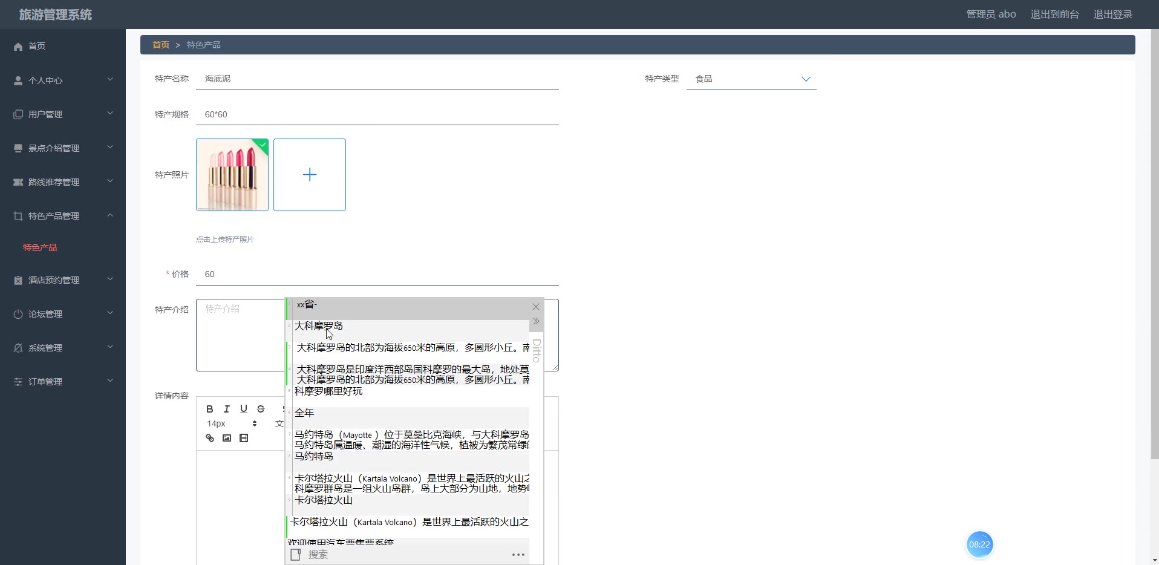Click the power icon beside 论坛管理

pos(18,314)
